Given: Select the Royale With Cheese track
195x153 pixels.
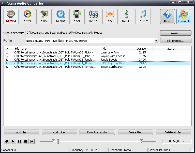Looking at the screenshot, I should (x=97, y=56).
